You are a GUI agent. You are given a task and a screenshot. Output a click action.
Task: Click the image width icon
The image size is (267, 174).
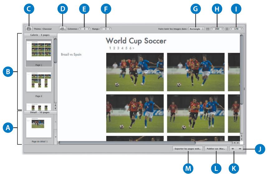208,29
